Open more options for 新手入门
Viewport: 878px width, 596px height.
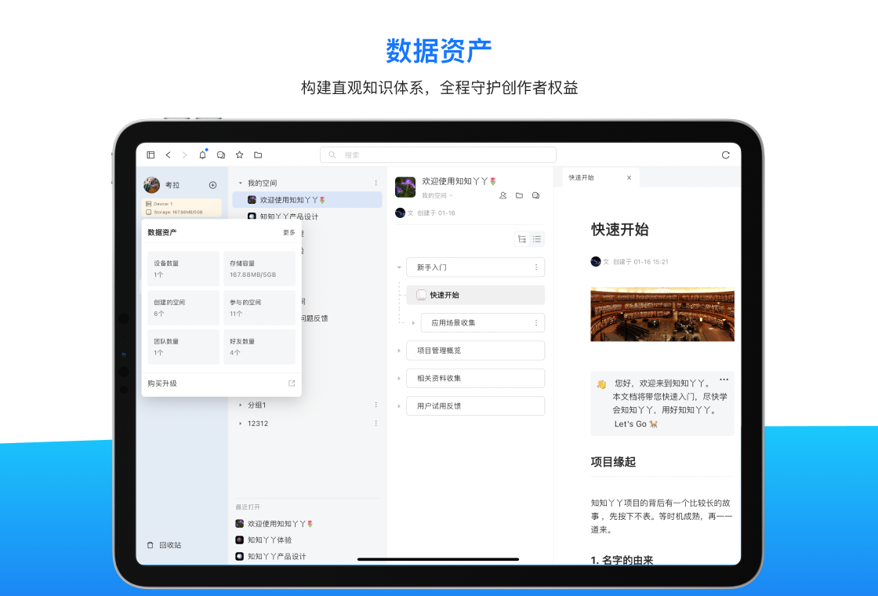(x=536, y=267)
